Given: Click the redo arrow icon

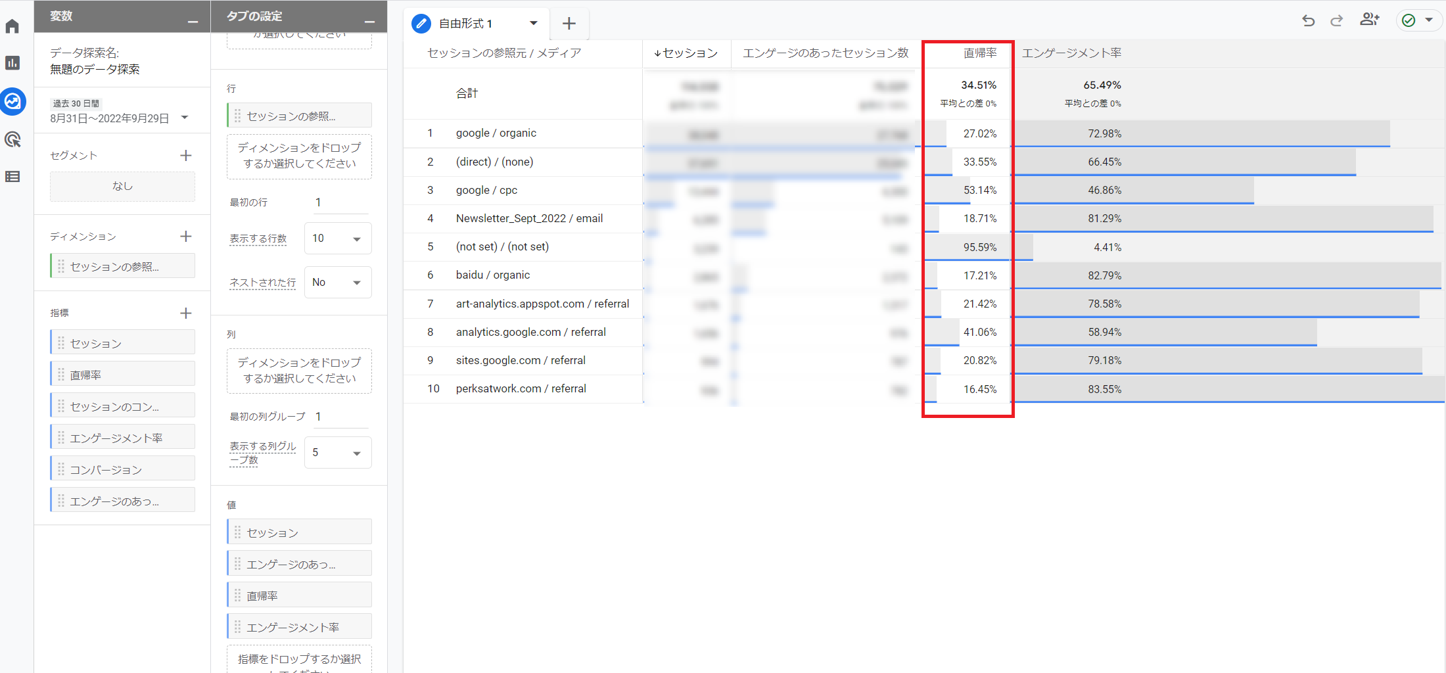Looking at the screenshot, I should click(1336, 21).
